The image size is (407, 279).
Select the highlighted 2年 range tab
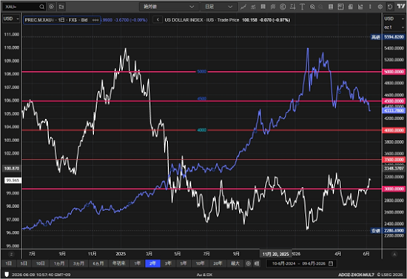point(152,263)
